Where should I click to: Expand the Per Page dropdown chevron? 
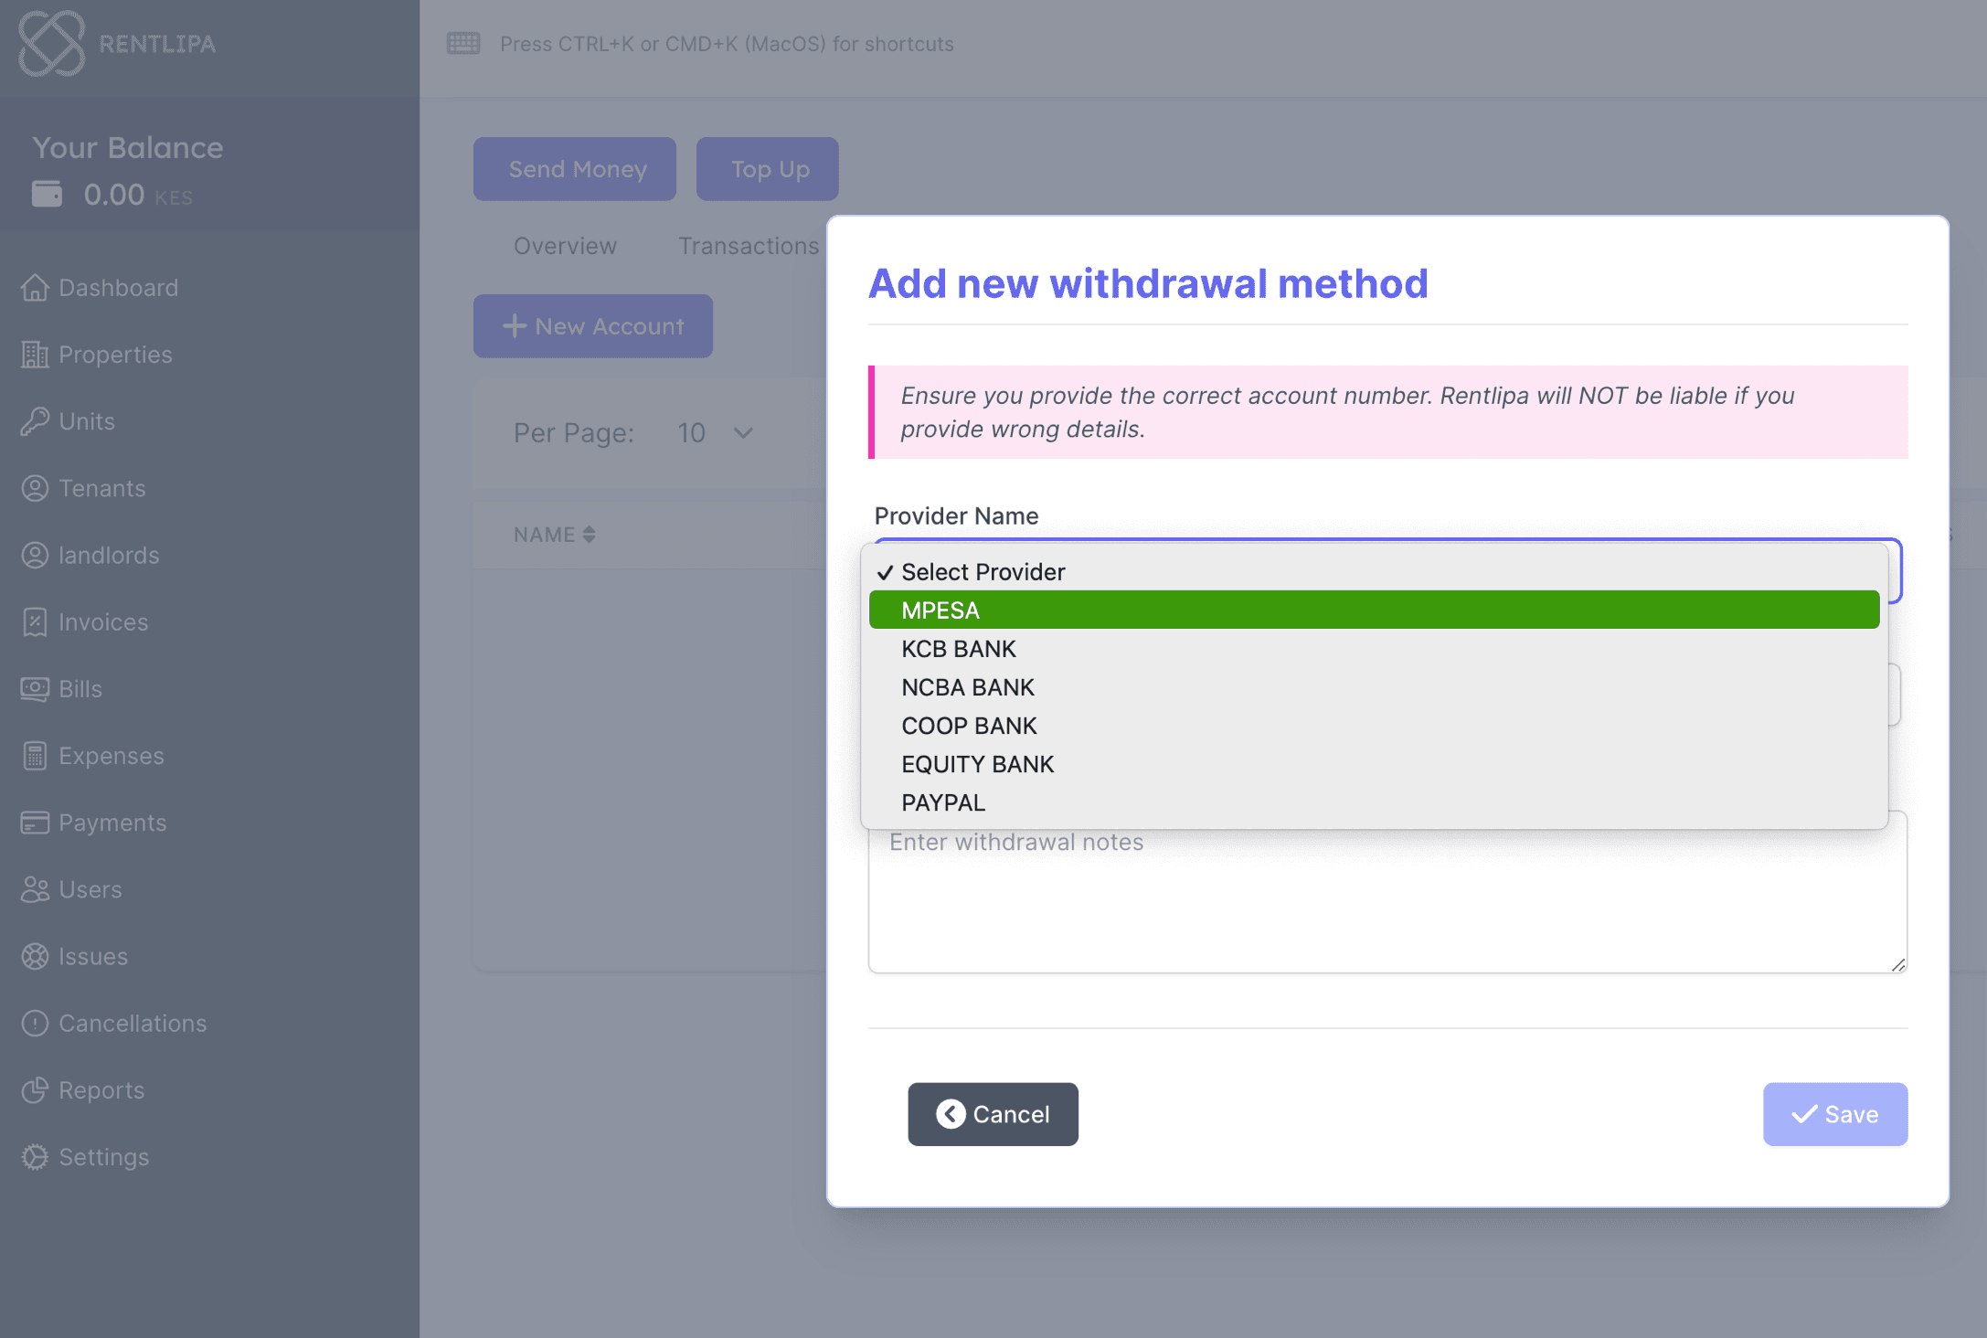tap(743, 433)
